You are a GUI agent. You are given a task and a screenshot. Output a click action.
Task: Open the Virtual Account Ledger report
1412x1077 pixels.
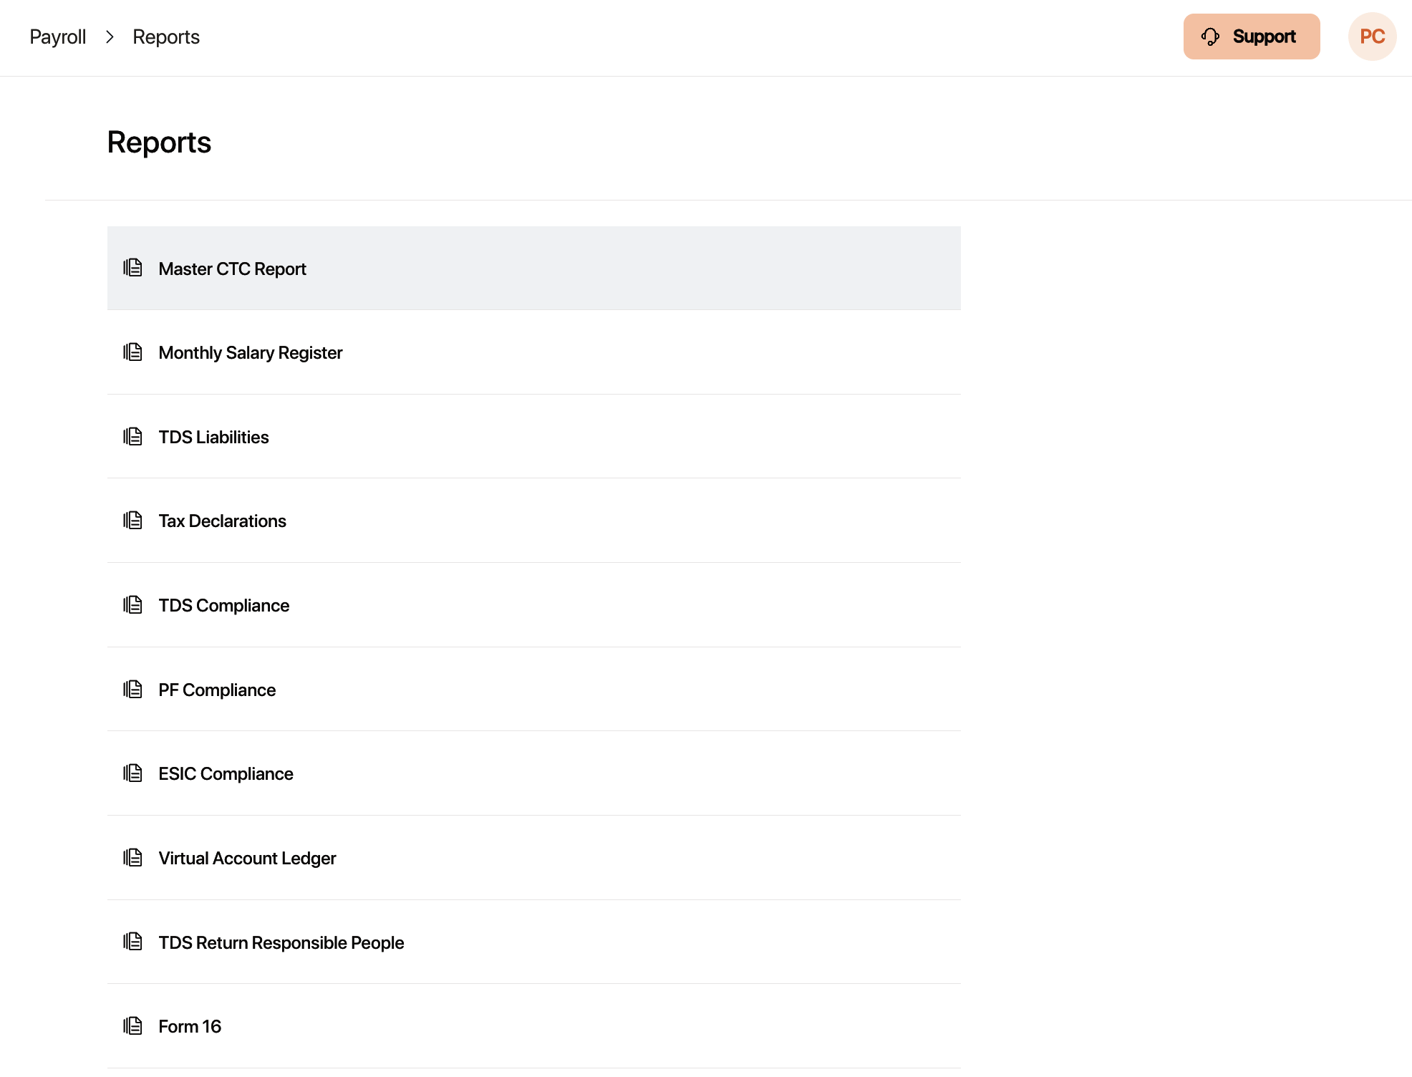pos(247,859)
